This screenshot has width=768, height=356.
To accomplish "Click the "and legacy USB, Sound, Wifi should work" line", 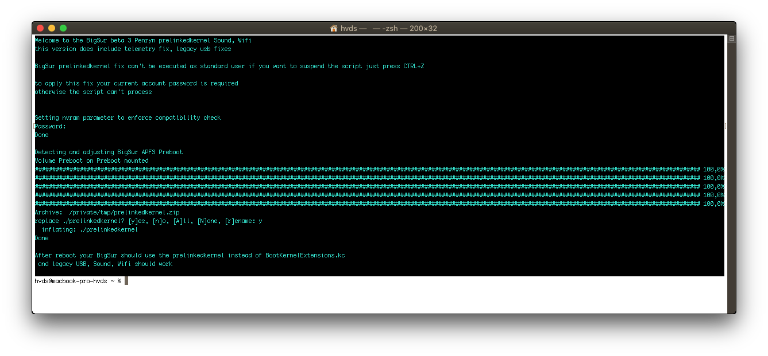I will click(x=105, y=264).
